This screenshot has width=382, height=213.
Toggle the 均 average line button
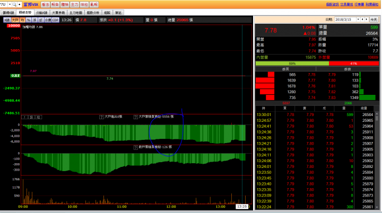[22, 20]
